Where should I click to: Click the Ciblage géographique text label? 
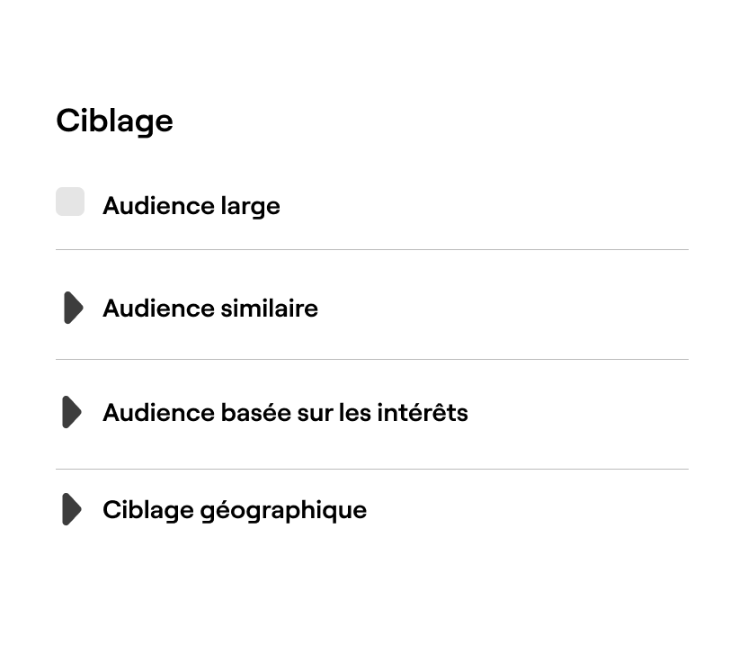click(x=235, y=509)
